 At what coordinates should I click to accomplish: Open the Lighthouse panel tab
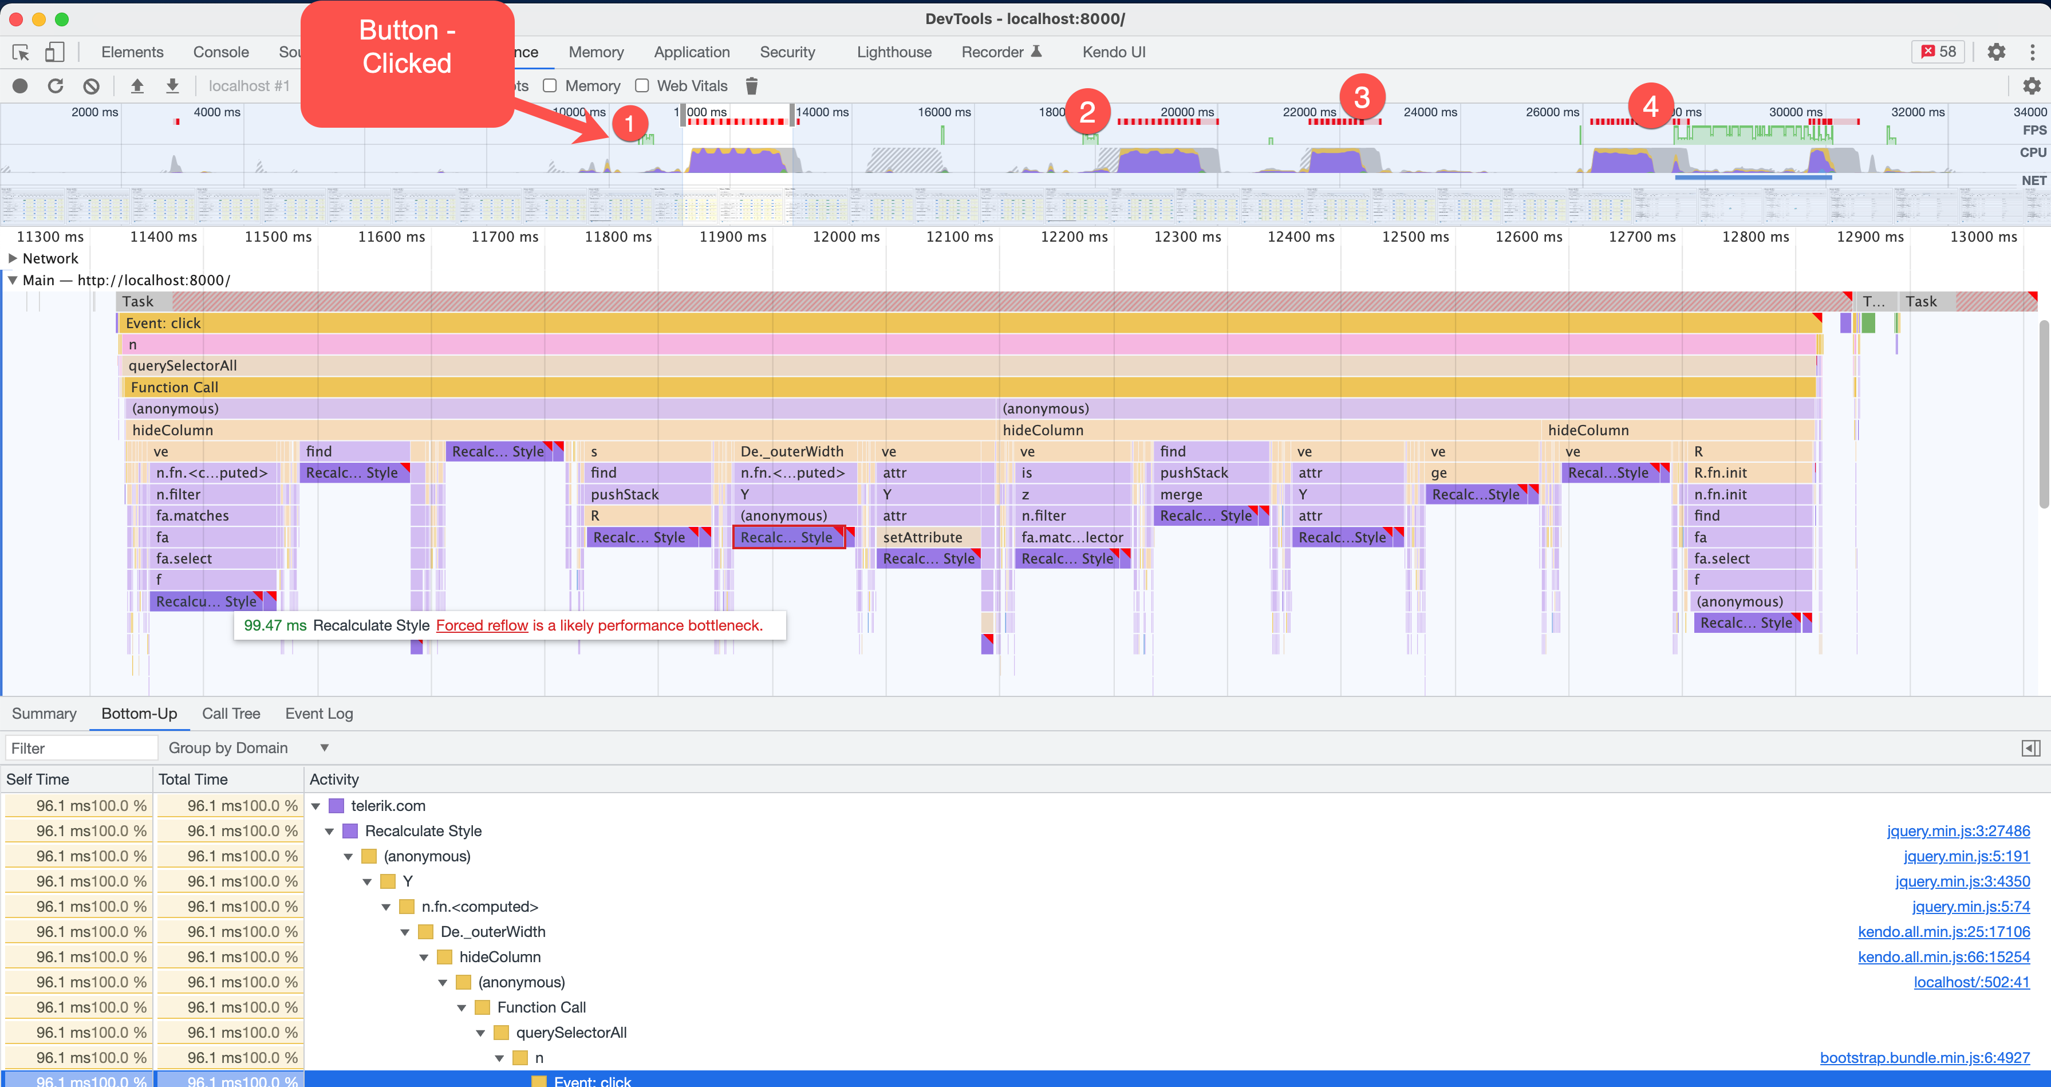[893, 53]
